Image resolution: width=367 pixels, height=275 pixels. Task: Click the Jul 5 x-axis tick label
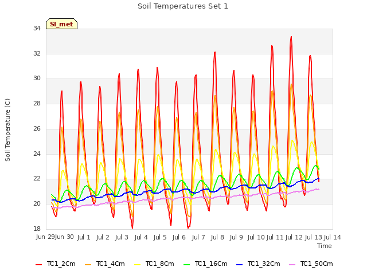pos(160,237)
